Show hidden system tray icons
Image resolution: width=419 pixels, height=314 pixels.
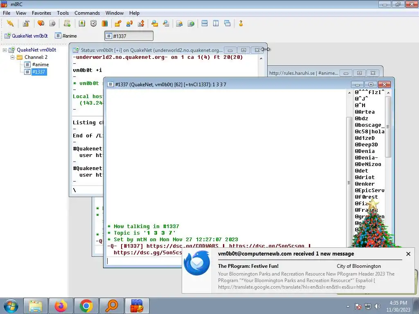tap(348, 306)
